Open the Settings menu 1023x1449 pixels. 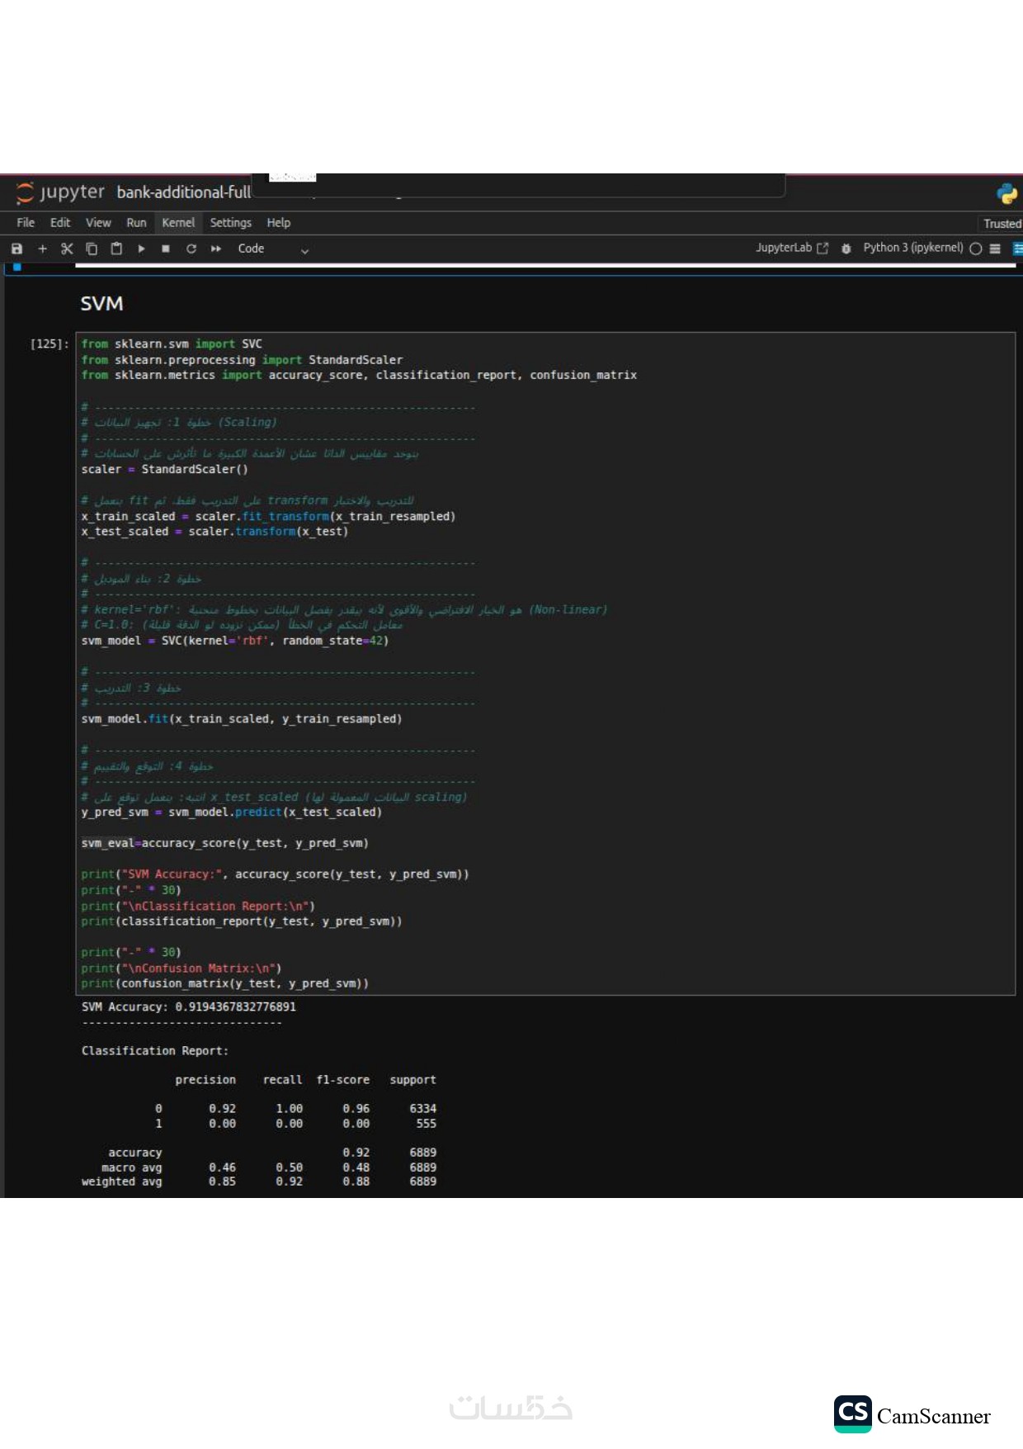coord(230,223)
